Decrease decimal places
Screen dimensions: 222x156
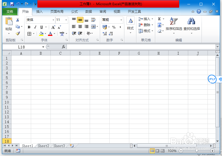pos(111,34)
